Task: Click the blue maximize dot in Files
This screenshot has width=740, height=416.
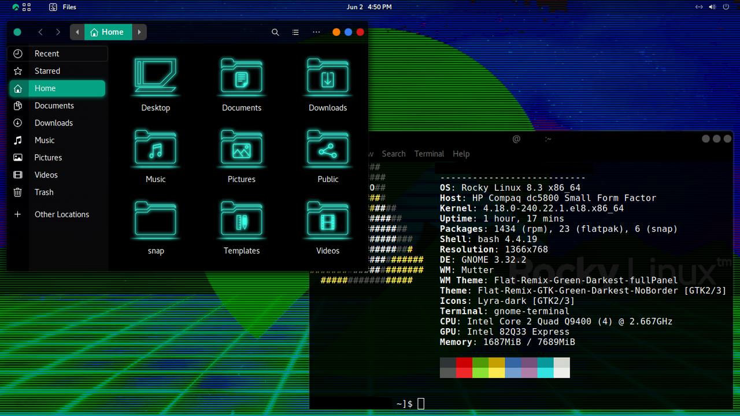Action: 348,32
